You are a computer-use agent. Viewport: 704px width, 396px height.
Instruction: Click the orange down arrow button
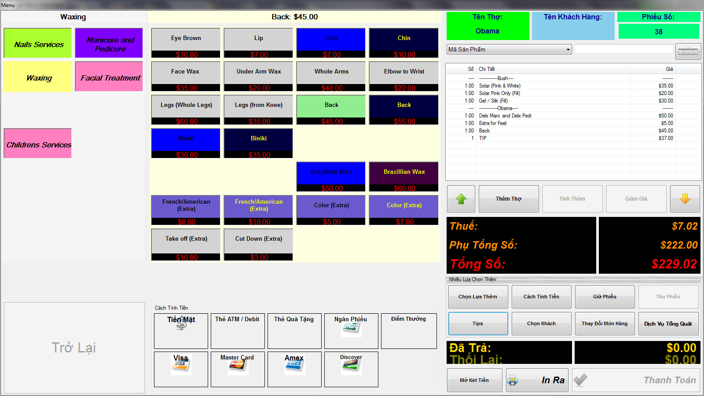pos(685,199)
